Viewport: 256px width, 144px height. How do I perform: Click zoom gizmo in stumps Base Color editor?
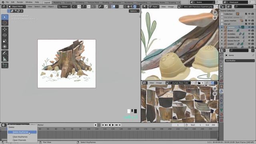[x=215, y=88]
